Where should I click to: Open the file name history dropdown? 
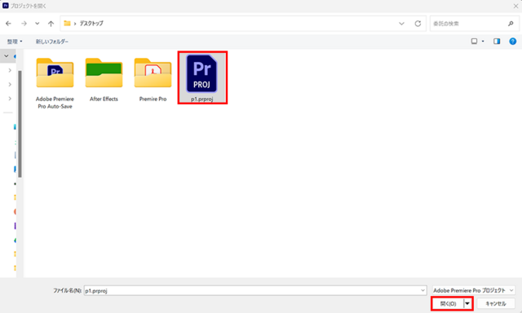(422, 290)
